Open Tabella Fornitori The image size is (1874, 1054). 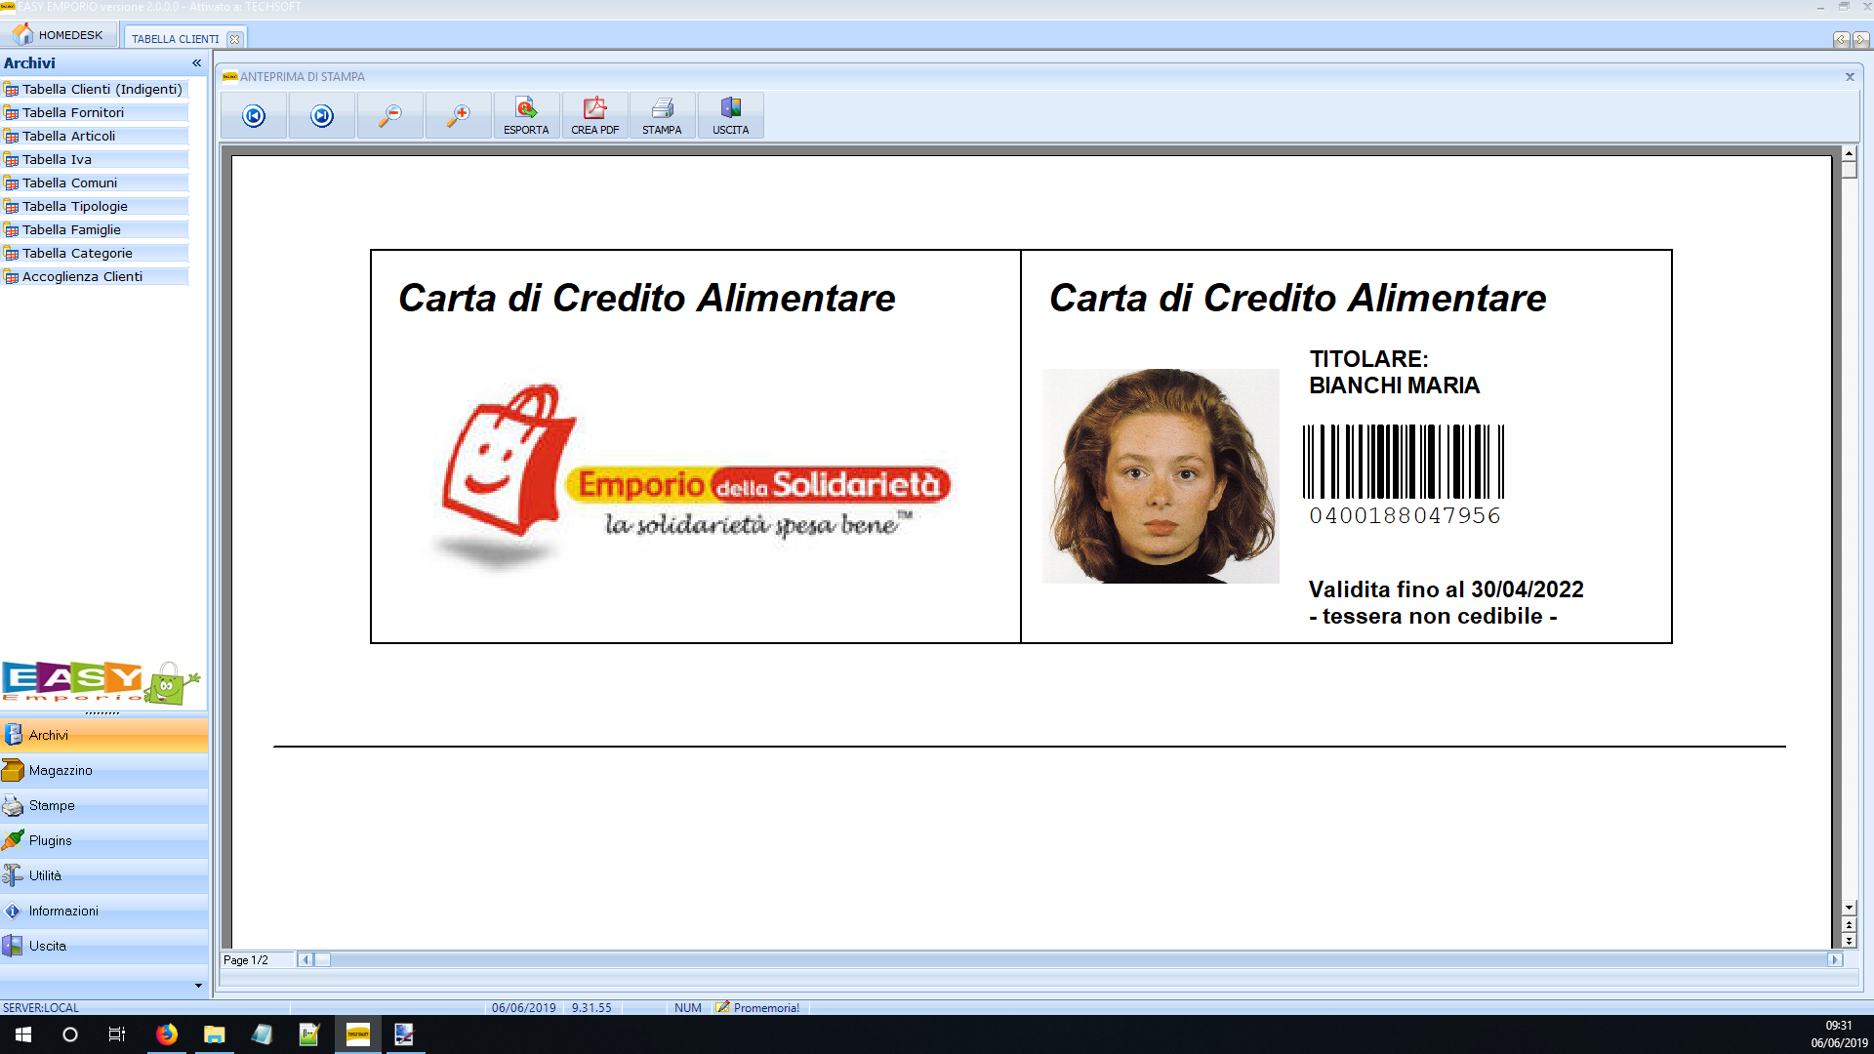coord(95,112)
